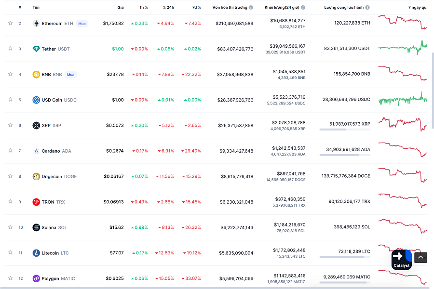434x289 pixels.
Task: Click Litecoin watchlist star icon
Action: point(10,252)
